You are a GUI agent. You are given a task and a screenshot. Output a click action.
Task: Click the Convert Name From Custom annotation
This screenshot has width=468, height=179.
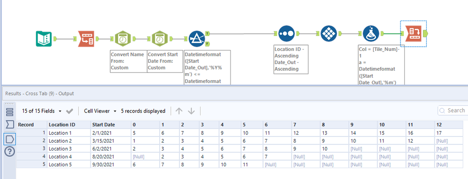[129, 61]
